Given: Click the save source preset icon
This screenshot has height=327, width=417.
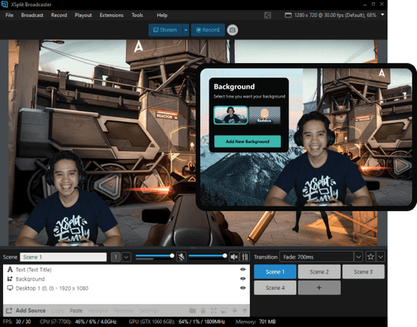Looking at the screenshot, I should tap(224, 310).
